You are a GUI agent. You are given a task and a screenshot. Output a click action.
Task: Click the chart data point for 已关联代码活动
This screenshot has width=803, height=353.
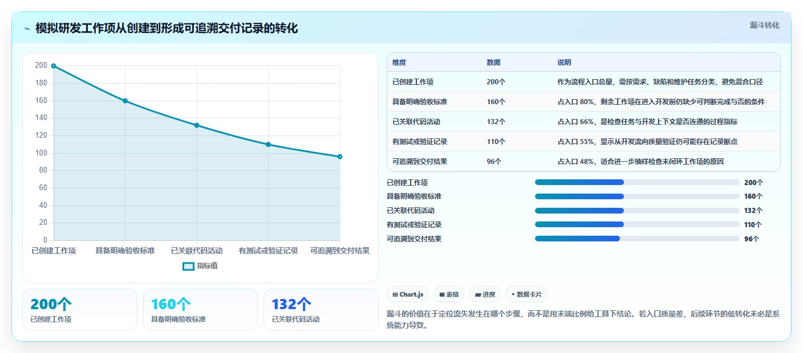[x=197, y=125]
